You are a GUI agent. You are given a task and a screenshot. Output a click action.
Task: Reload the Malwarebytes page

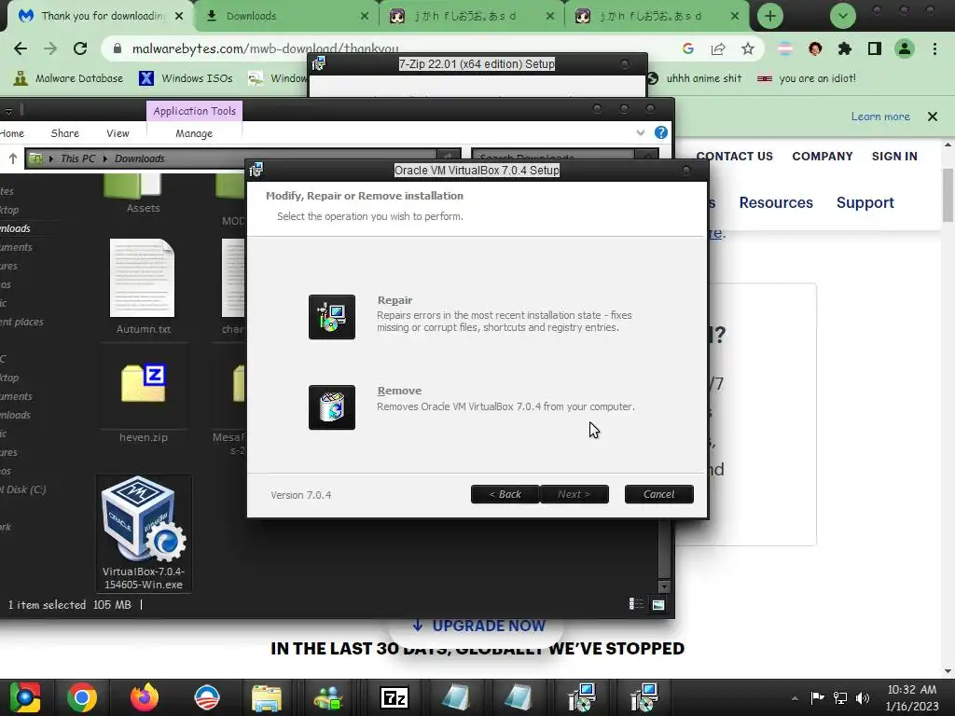coord(80,48)
